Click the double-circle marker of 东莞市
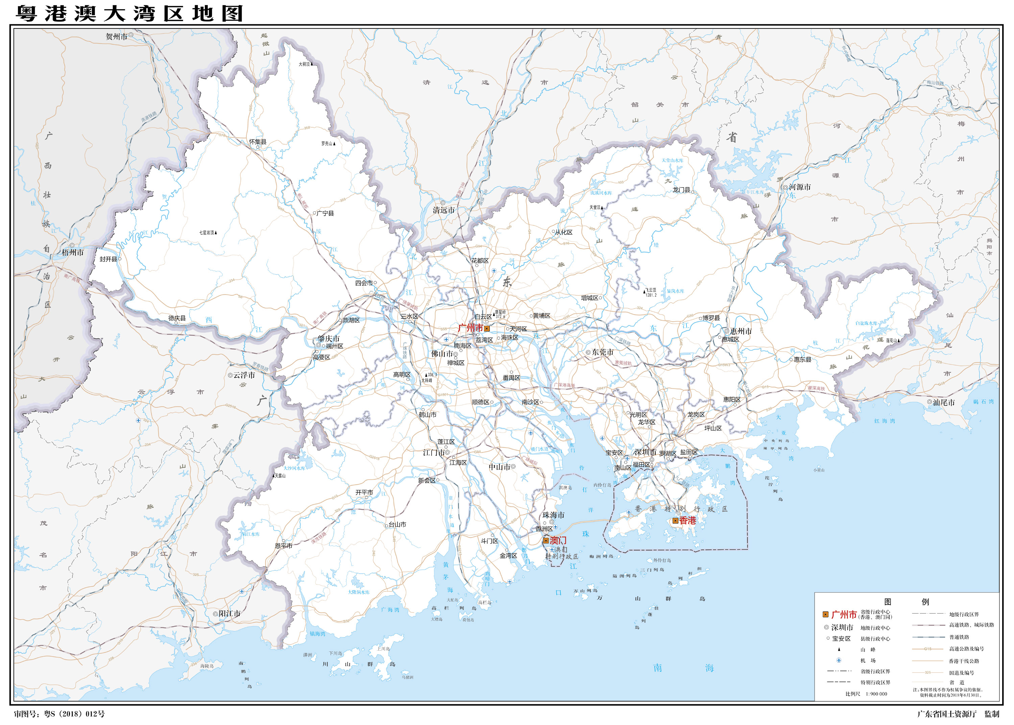The height and width of the screenshot is (725, 1014). pyautogui.click(x=588, y=352)
